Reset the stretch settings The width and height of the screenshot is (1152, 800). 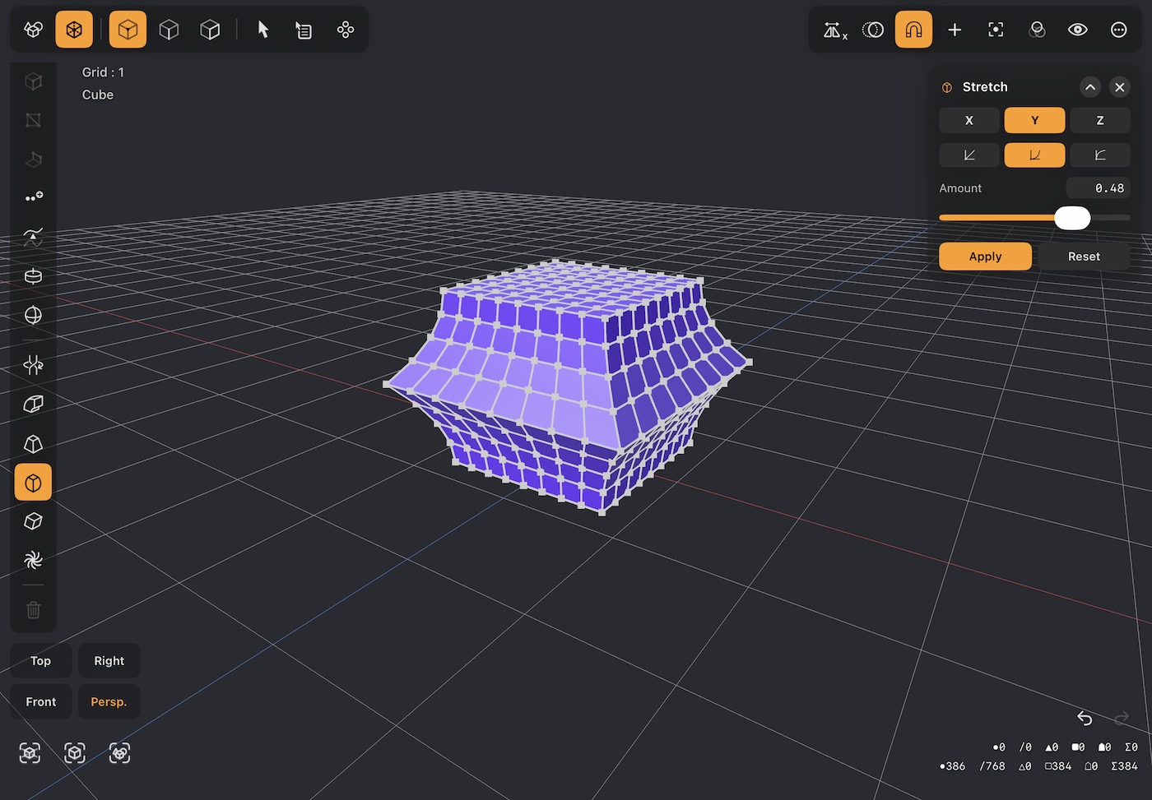tap(1084, 257)
